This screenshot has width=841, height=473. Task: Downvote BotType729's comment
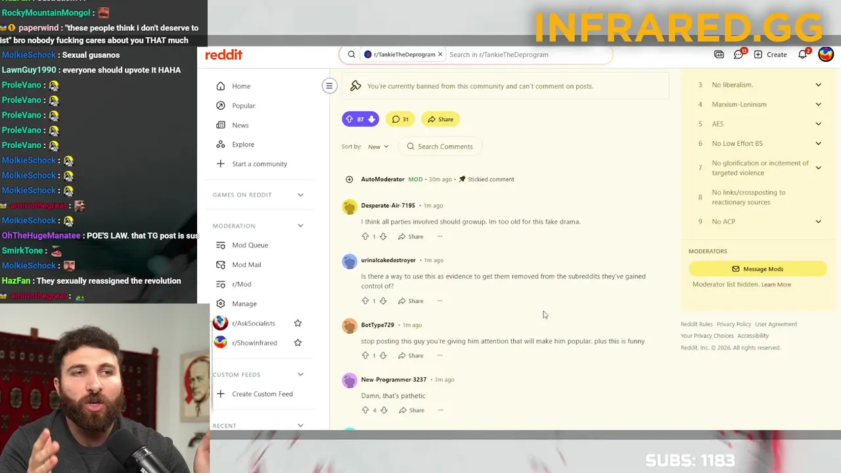point(383,355)
